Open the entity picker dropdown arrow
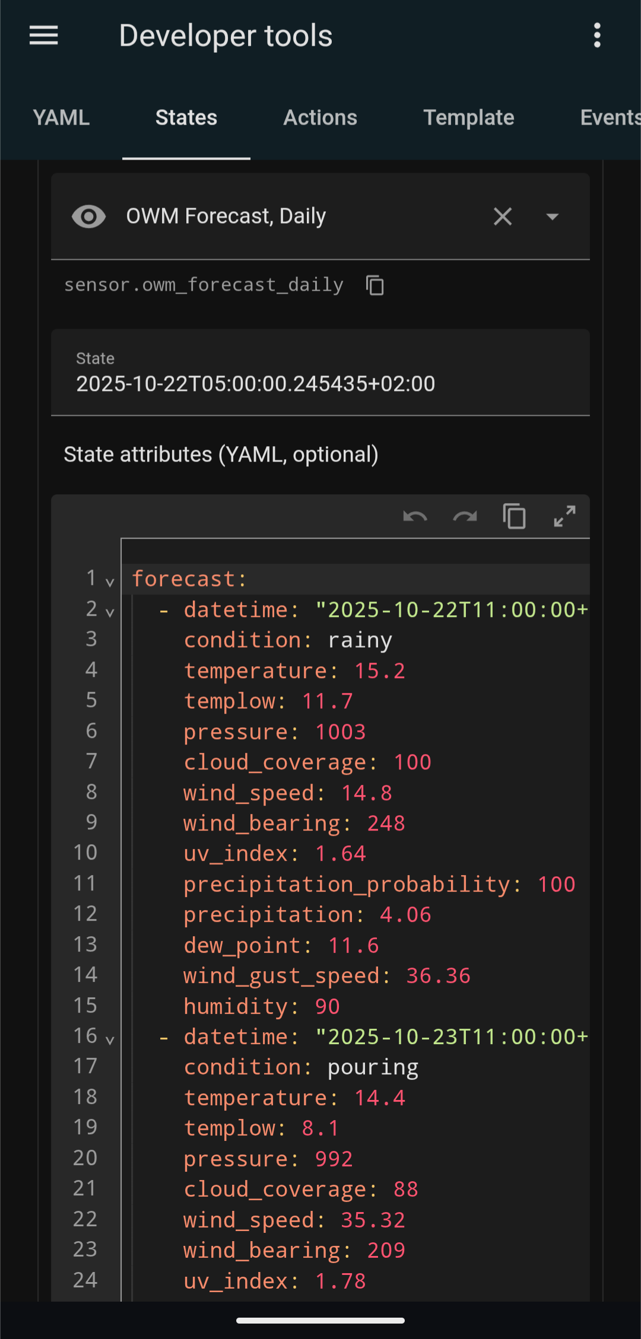Screen dimensions: 641x1339 pyautogui.click(x=553, y=217)
